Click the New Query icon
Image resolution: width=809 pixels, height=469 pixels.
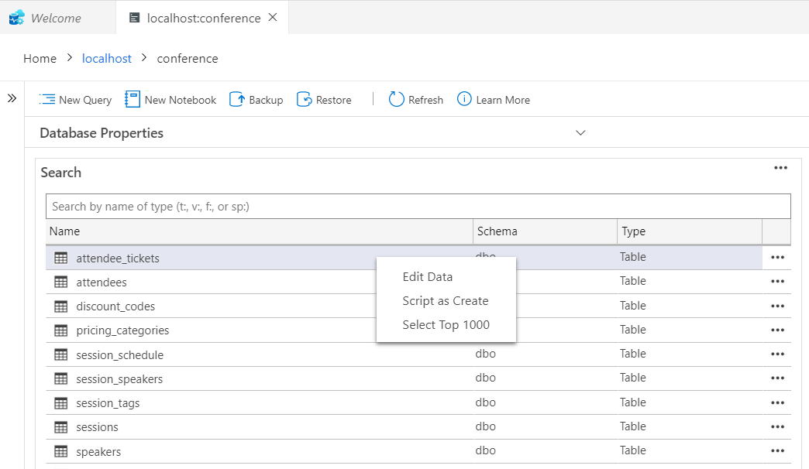click(x=47, y=99)
